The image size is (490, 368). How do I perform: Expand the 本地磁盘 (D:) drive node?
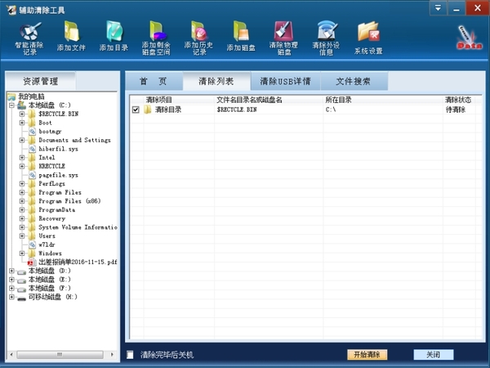(x=11, y=271)
